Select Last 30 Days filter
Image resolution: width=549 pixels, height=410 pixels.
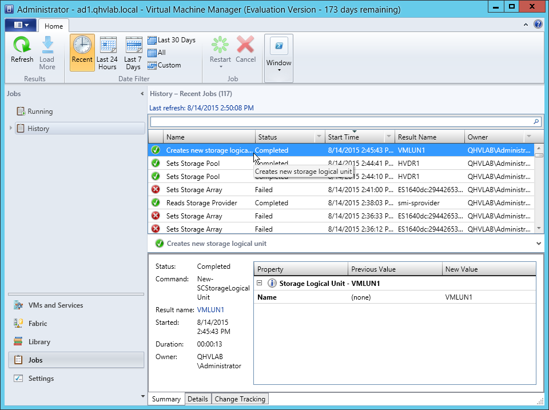(172, 40)
